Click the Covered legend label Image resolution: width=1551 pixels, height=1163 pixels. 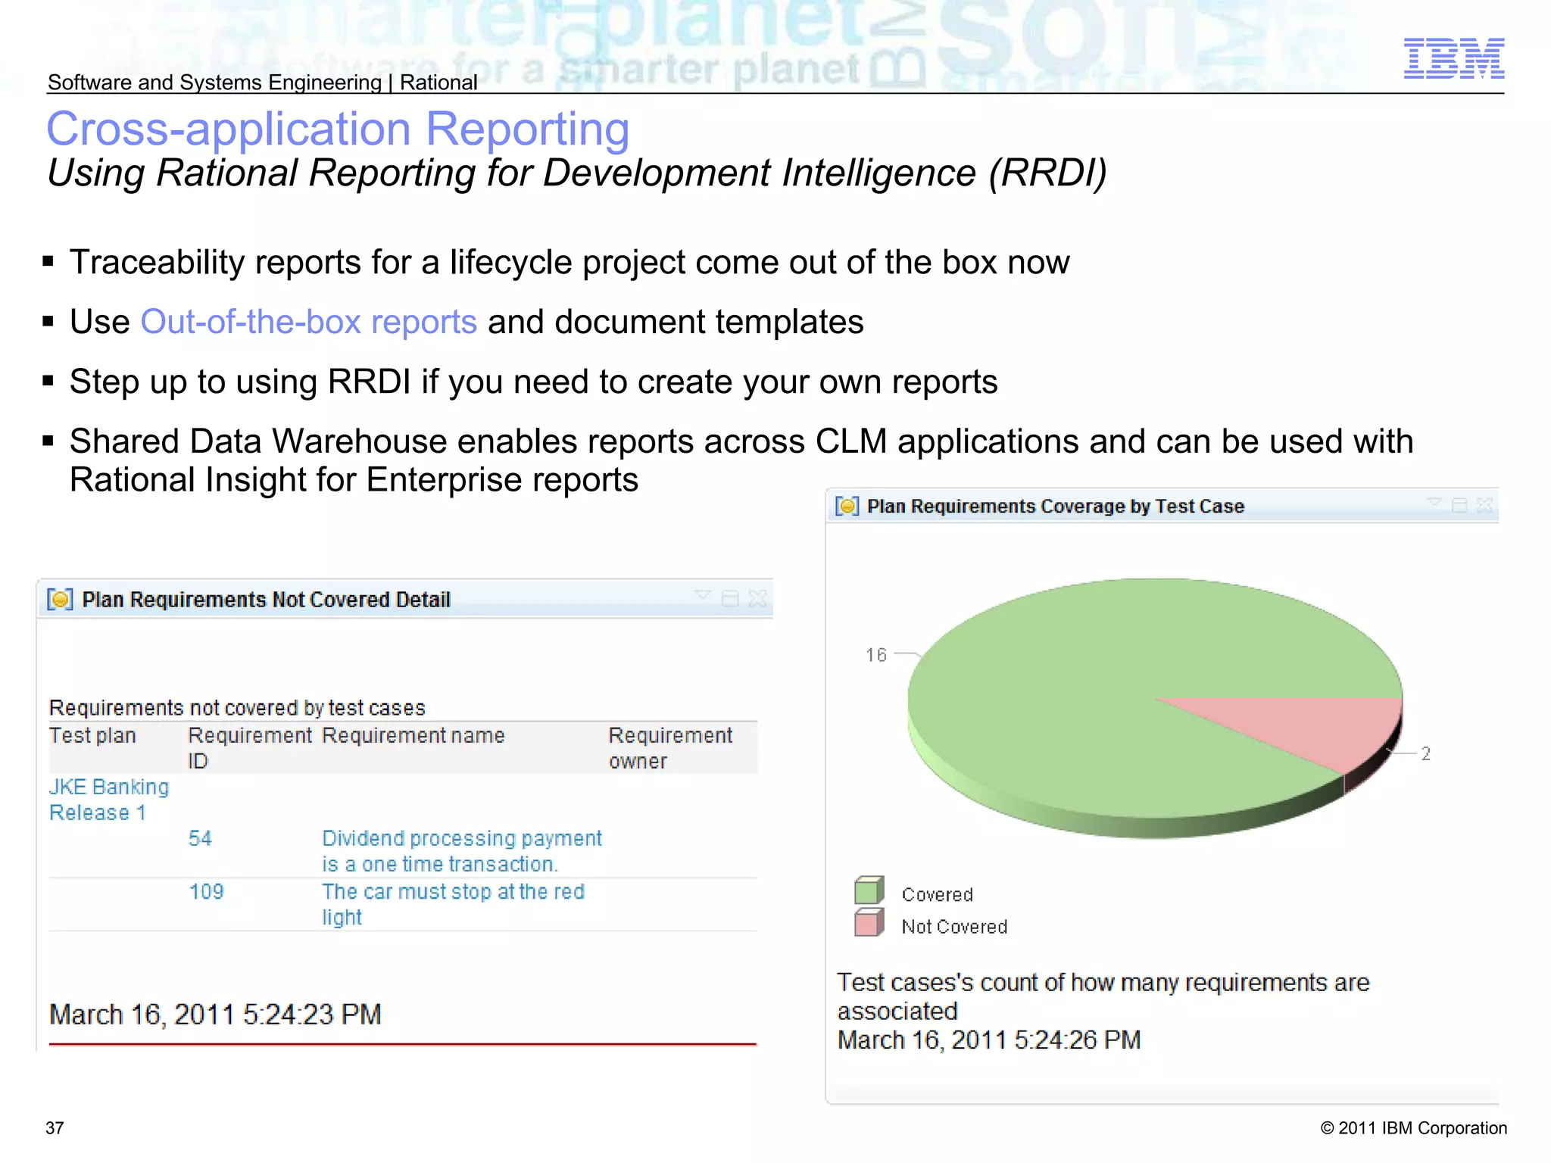pos(937,894)
